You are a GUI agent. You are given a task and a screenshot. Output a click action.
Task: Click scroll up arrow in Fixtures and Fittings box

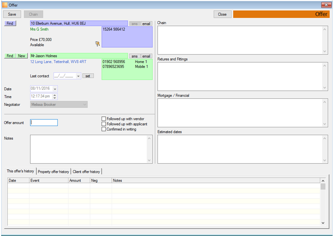coord(324,66)
